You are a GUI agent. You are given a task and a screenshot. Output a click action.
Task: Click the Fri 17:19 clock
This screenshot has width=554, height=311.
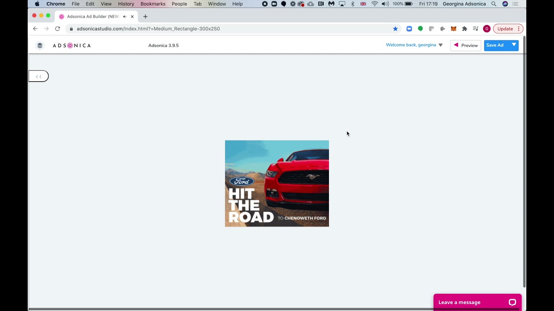428,4
